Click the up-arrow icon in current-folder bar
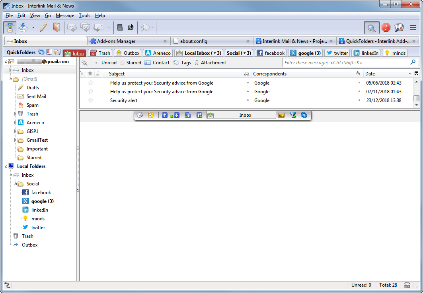 tap(165, 115)
